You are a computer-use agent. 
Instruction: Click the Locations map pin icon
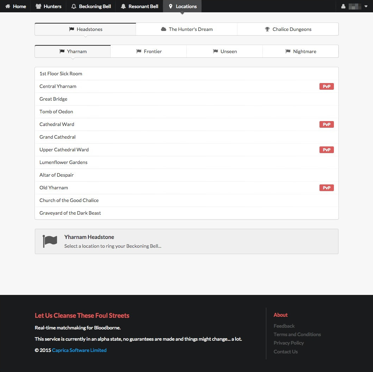pos(170,6)
